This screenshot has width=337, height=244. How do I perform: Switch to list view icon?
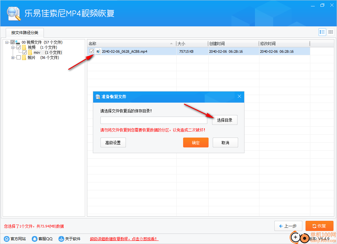tap(322, 32)
